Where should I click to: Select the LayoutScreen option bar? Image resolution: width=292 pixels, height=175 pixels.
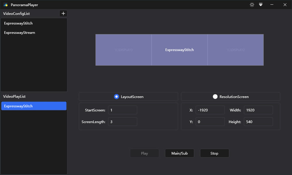[x=128, y=97]
